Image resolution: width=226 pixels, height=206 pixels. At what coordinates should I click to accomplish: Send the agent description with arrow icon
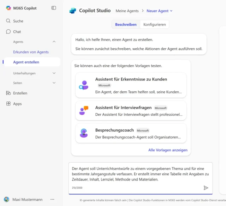206,188
